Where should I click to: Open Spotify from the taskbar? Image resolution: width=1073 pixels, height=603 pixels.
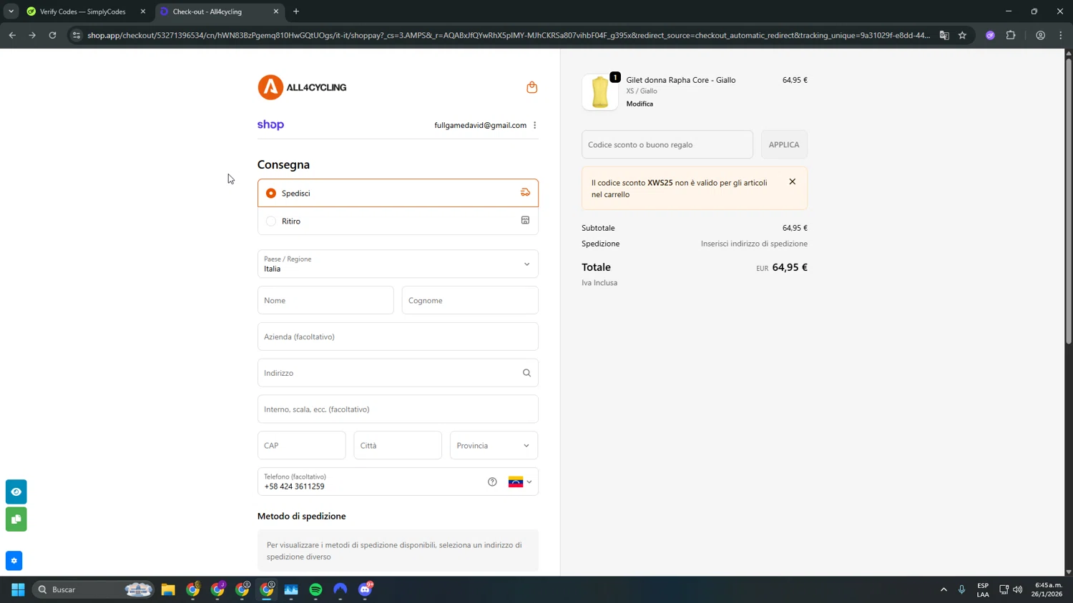315,589
